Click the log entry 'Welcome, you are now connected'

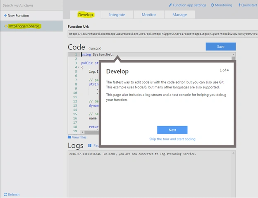coord(133,154)
